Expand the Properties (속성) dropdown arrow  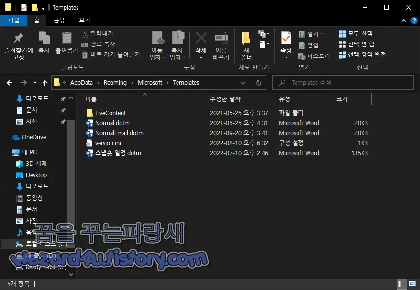[286, 57]
